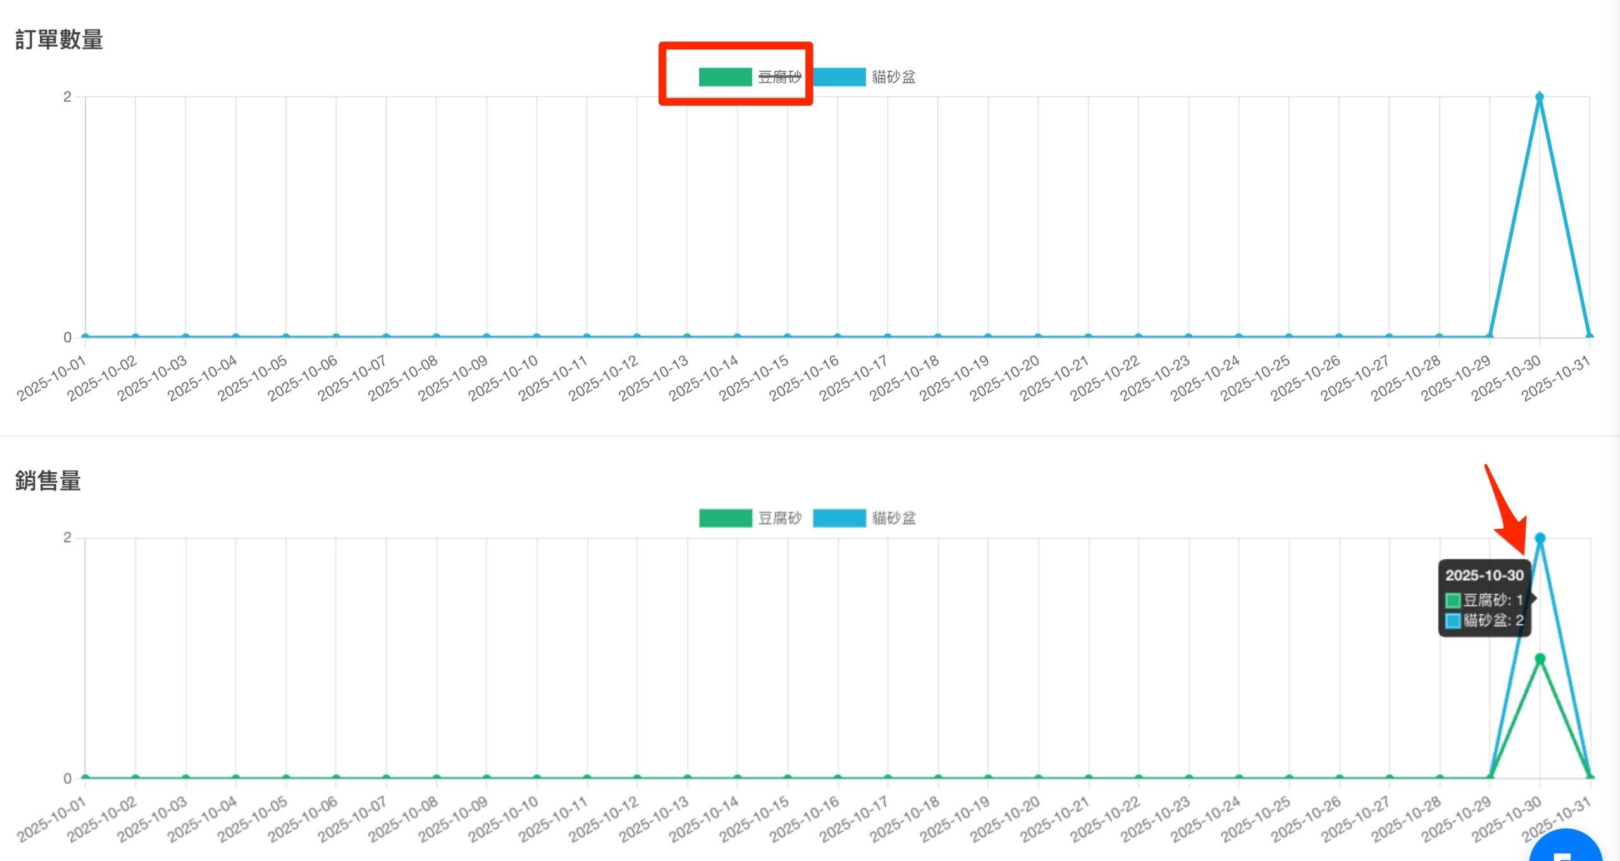The width and height of the screenshot is (1620, 861).
Task: Click blue 貓砂盆 swatch in 銷售量 legend
Action: tap(839, 518)
